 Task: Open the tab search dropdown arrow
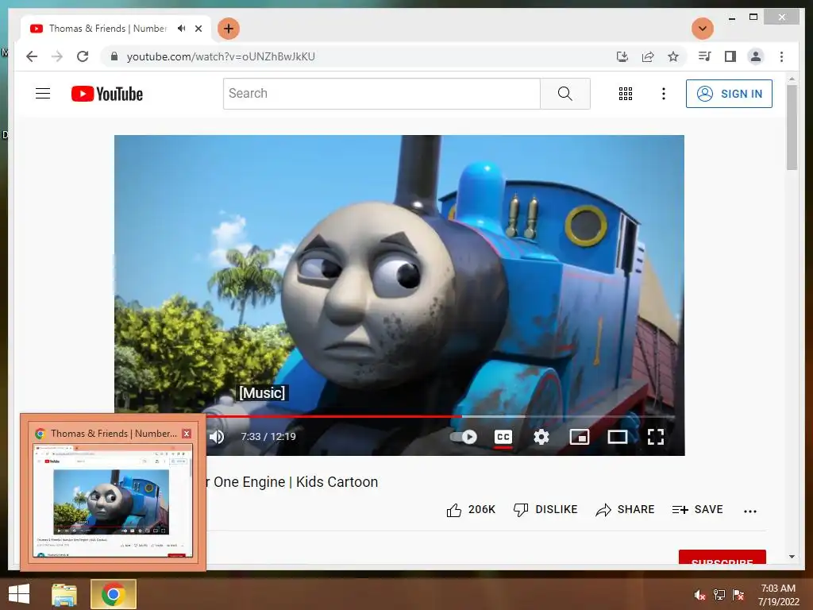pyautogui.click(x=703, y=29)
